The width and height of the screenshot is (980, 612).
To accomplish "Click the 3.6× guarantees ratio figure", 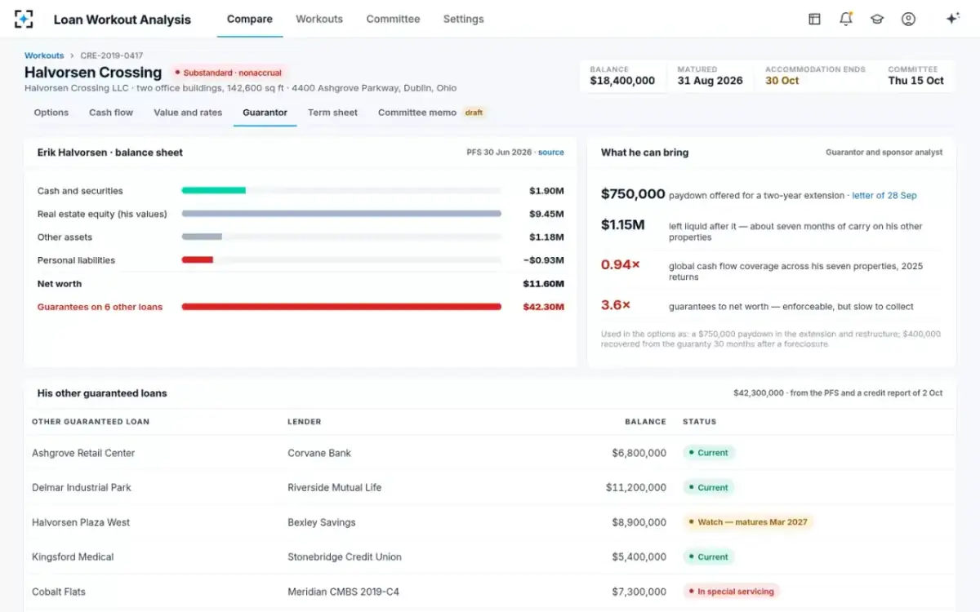I will [x=616, y=305].
